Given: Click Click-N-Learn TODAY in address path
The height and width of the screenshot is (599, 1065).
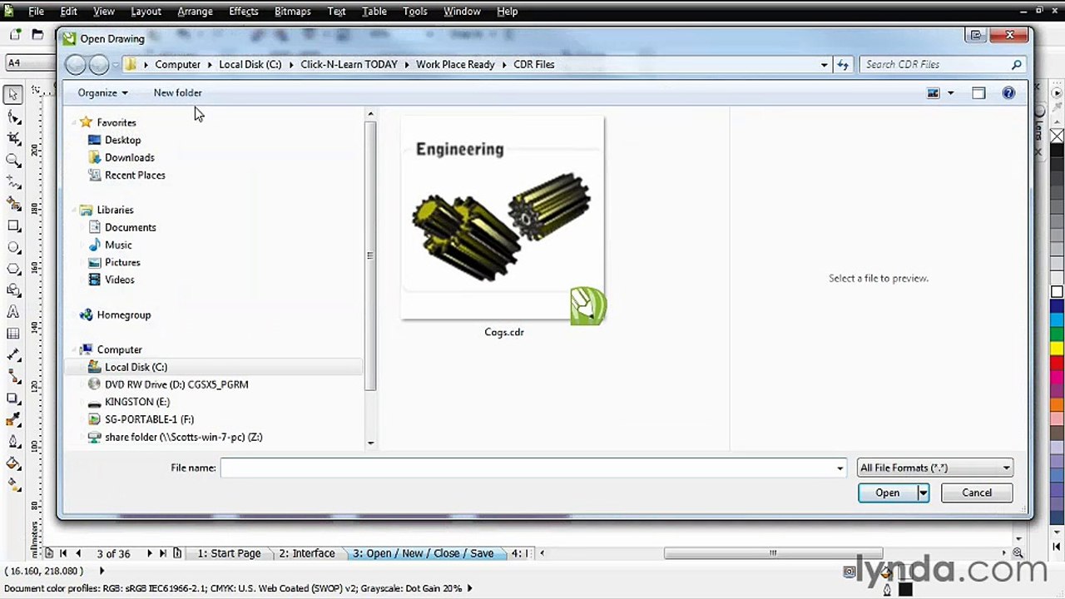Looking at the screenshot, I should (349, 64).
